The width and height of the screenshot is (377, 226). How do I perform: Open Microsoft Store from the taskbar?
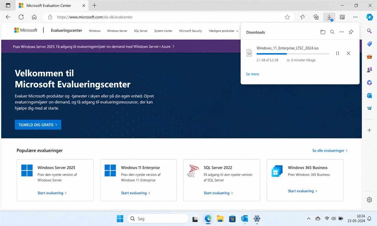tap(232, 218)
